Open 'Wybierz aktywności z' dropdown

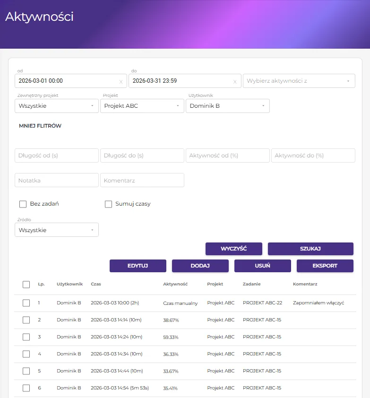299,81
